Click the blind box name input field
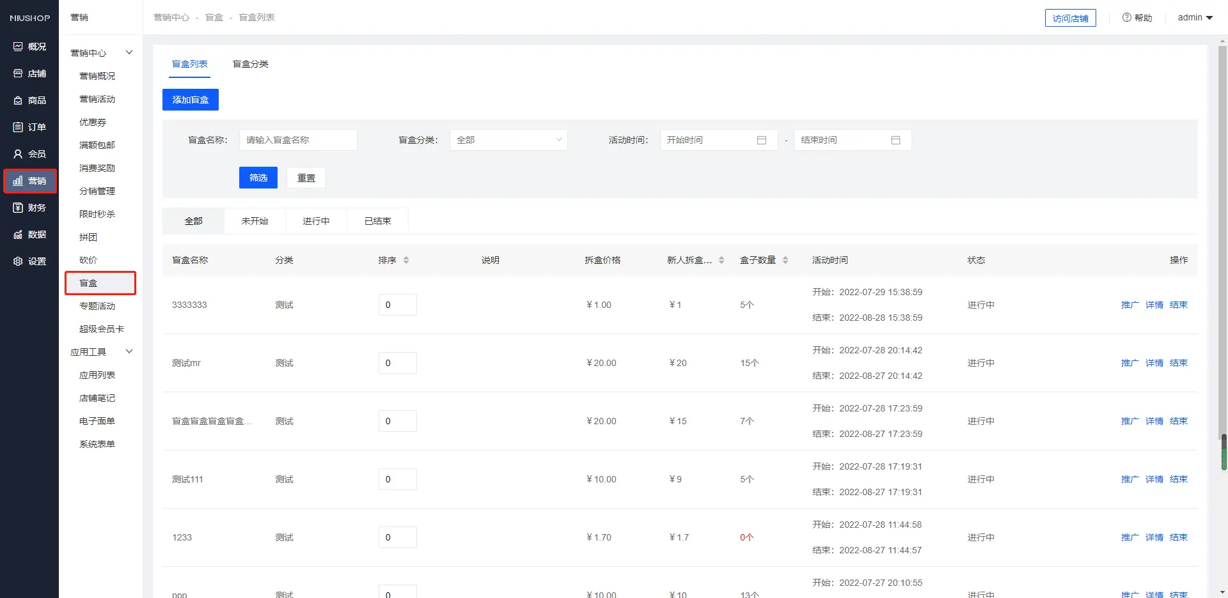The height and width of the screenshot is (598, 1228). tap(298, 140)
